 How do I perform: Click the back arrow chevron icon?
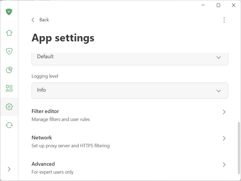[33, 19]
